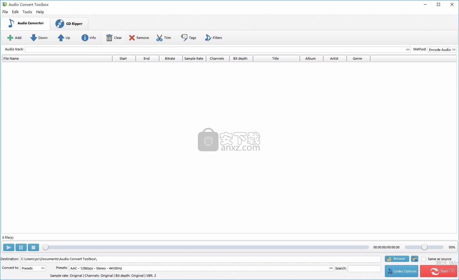Open the File menu
Image resolution: width=459 pixels, height=280 pixels.
click(x=5, y=12)
